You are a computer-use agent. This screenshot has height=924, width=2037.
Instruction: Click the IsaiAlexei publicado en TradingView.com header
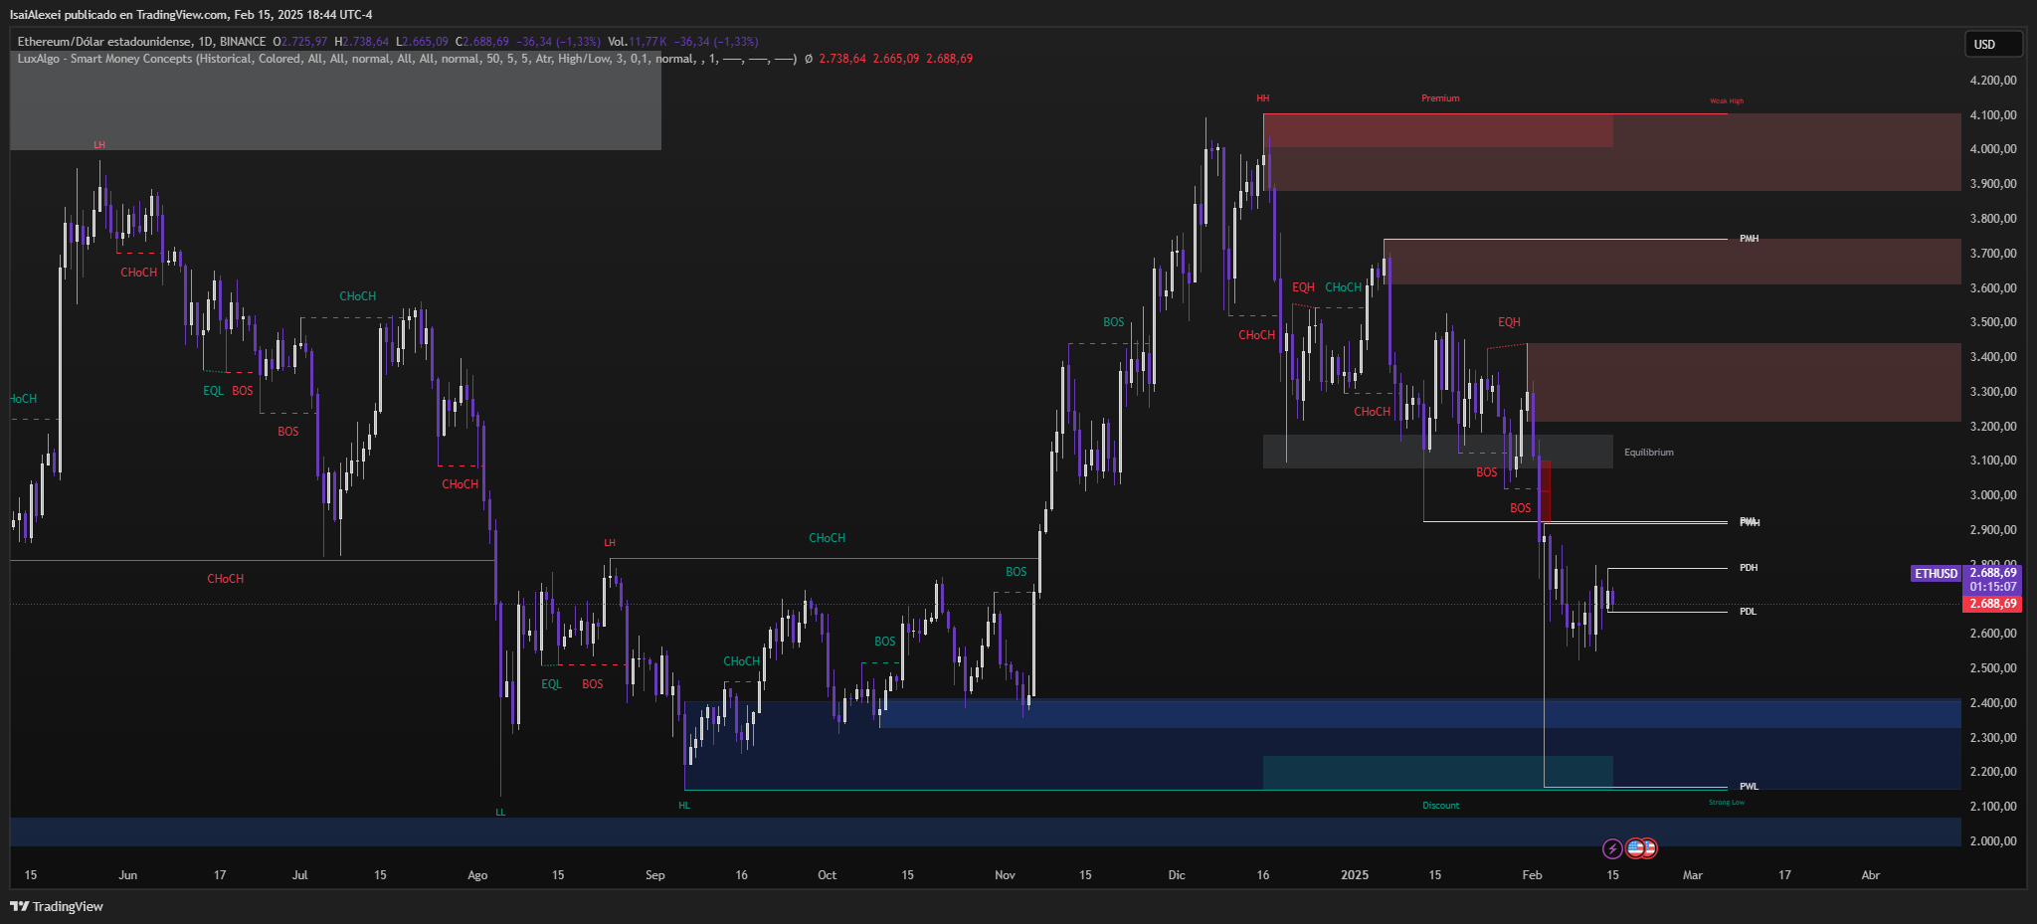click(191, 15)
